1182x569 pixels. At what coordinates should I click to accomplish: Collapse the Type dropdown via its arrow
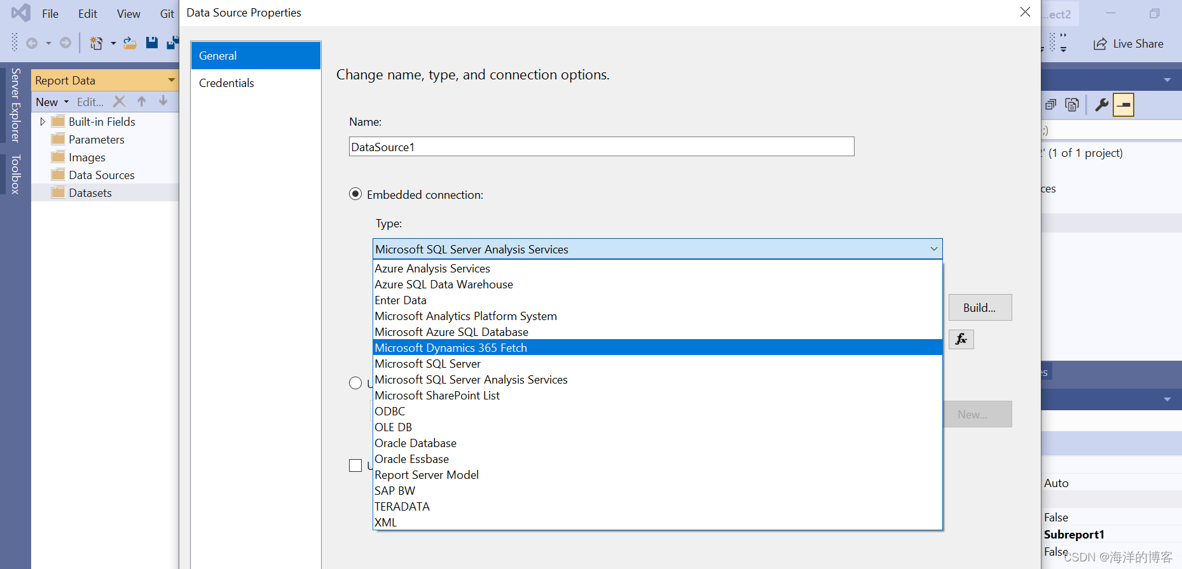point(934,249)
